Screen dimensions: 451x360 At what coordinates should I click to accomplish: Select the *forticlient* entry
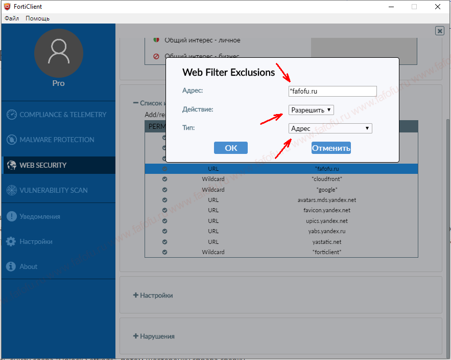(281, 252)
